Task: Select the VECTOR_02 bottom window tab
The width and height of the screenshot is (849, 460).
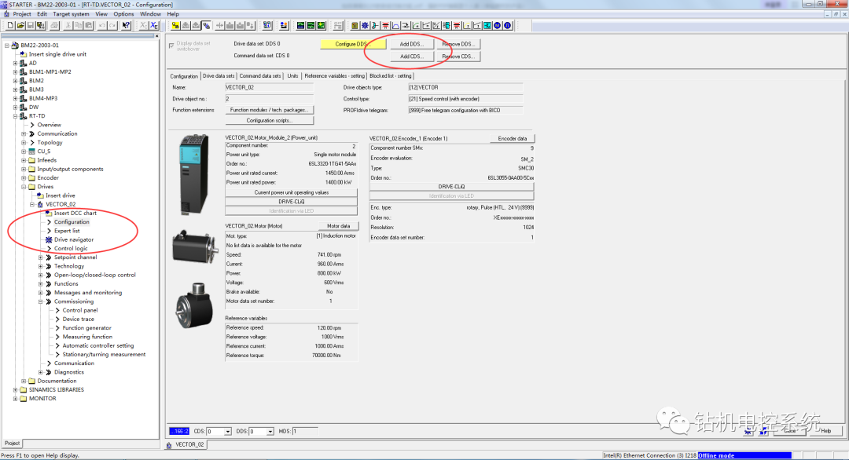Action: (x=186, y=444)
